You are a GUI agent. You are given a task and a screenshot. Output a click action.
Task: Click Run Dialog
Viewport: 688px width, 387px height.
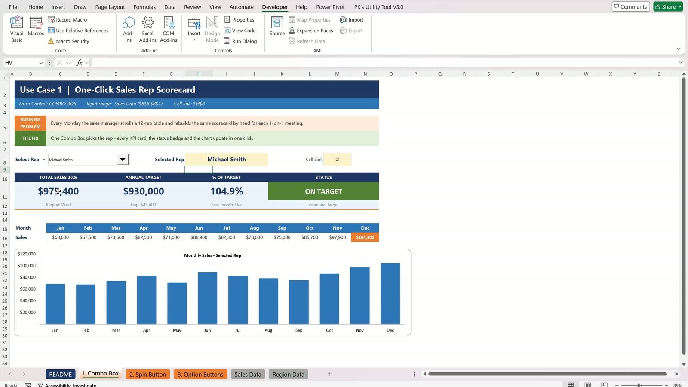[x=240, y=41]
